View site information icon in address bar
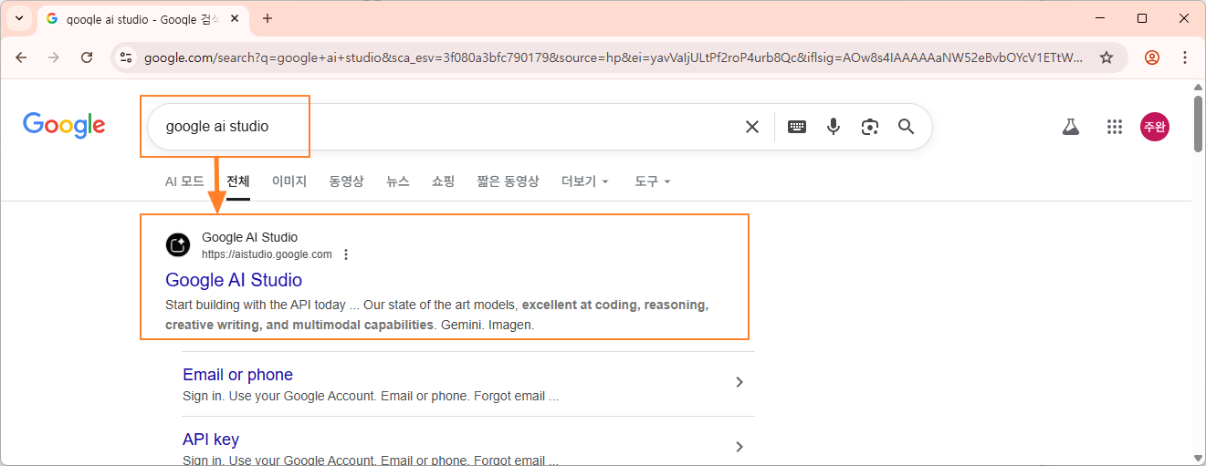Screen dimensions: 1206x466 pos(127,57)
